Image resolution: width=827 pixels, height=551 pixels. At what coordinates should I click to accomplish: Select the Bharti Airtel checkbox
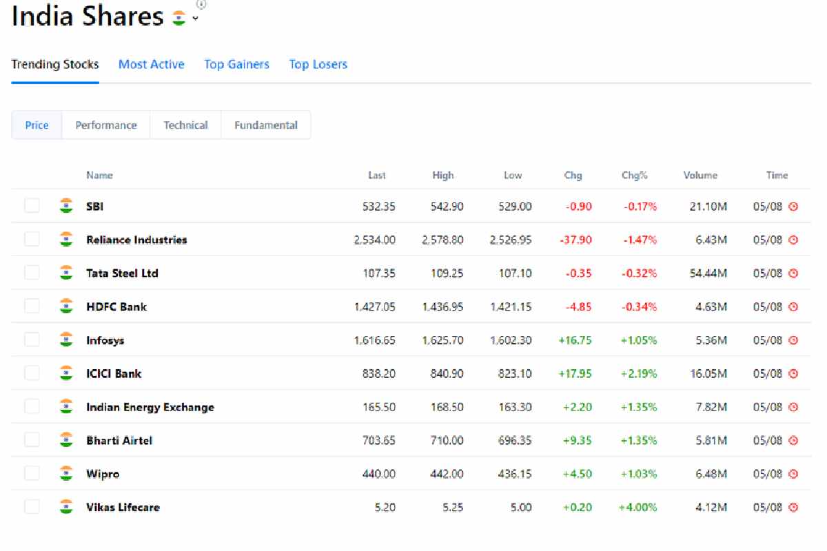(32, 440)
